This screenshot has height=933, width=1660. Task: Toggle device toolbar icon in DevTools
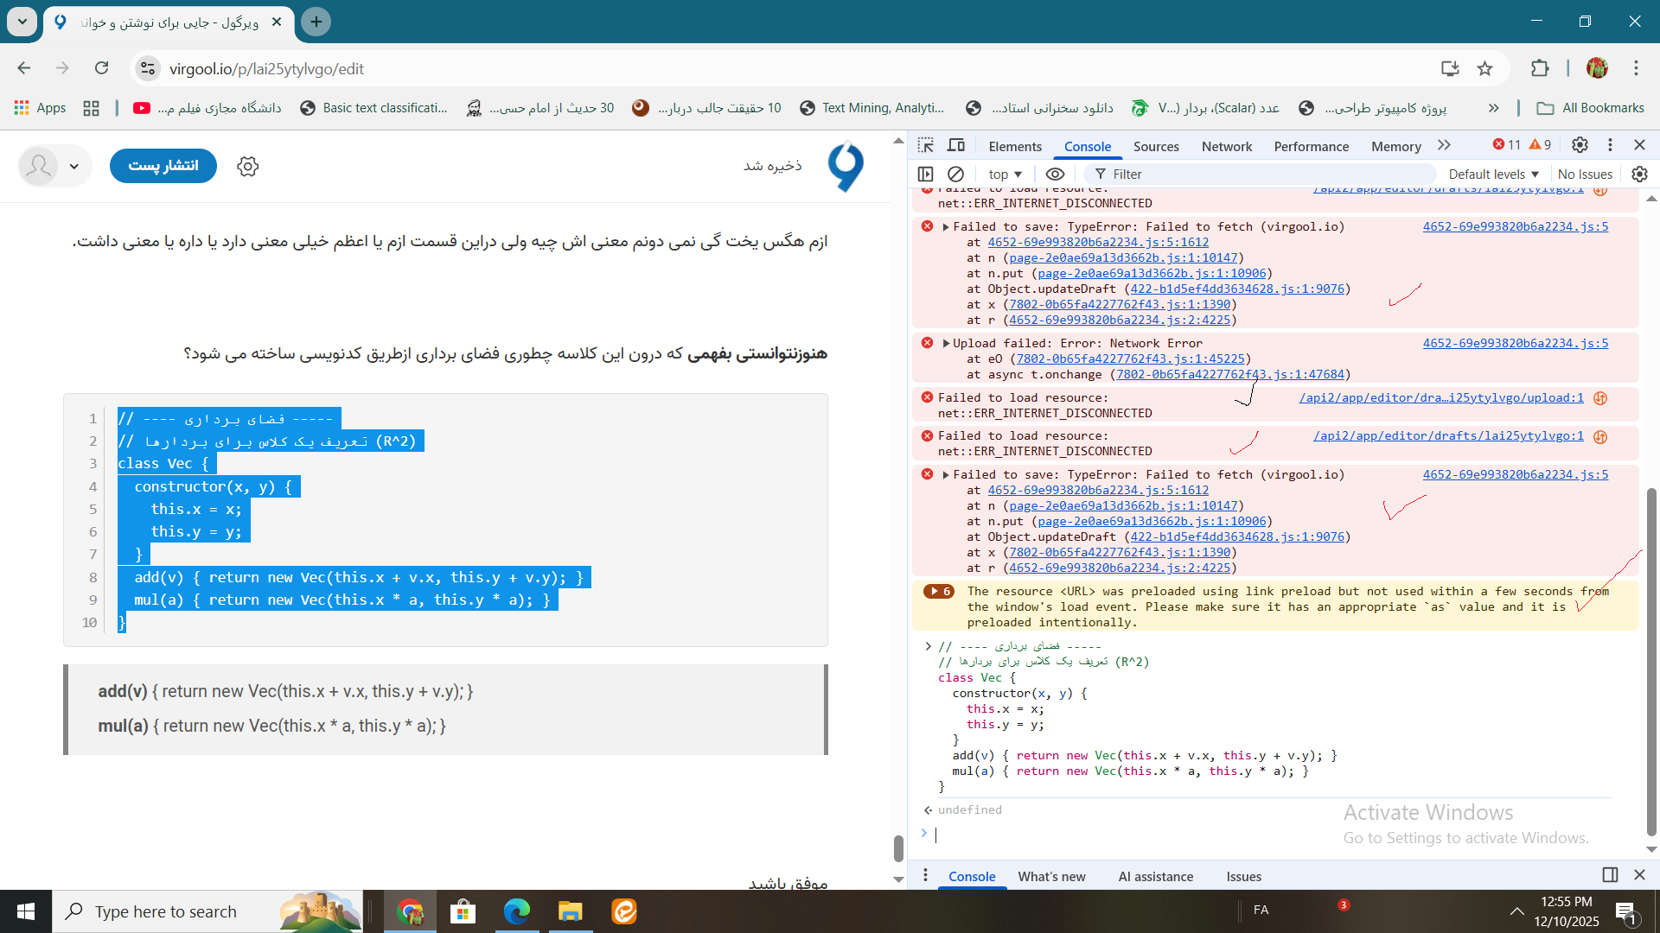(x=956, y=145)
